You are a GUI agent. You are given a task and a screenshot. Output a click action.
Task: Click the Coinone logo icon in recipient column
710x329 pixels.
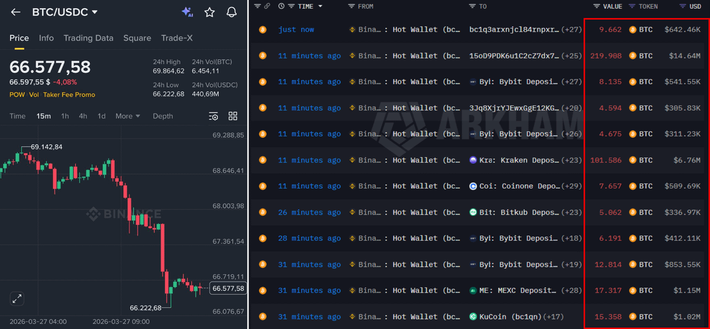coord(473,186)
